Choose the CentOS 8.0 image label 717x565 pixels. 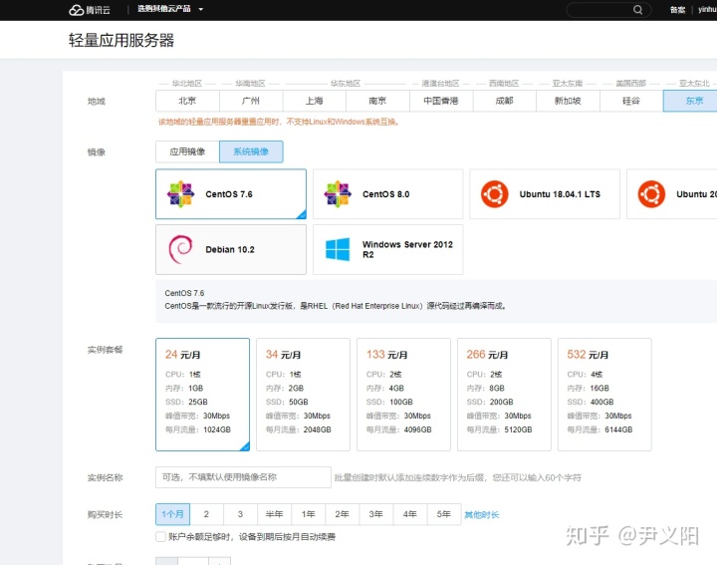pyautogui.click(x=386, y=194)
